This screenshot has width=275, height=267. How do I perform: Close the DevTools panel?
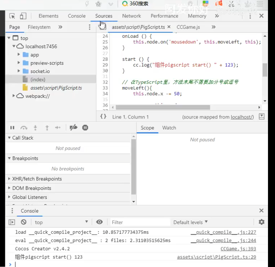point(261,16)
